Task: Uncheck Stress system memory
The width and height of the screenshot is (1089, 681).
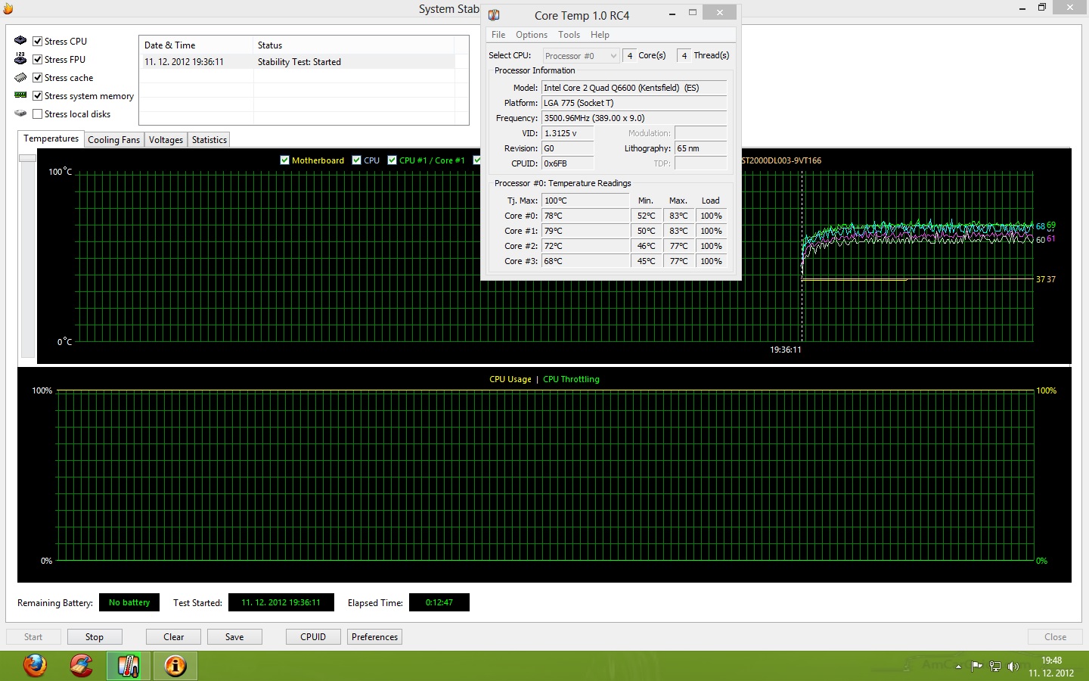Action: click(37, 96)
